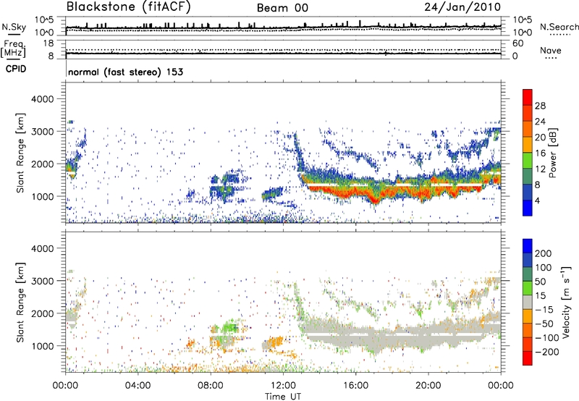Click the '200' value on velocity scale
The height and width of the screenshot is (401, 579).
544,253
